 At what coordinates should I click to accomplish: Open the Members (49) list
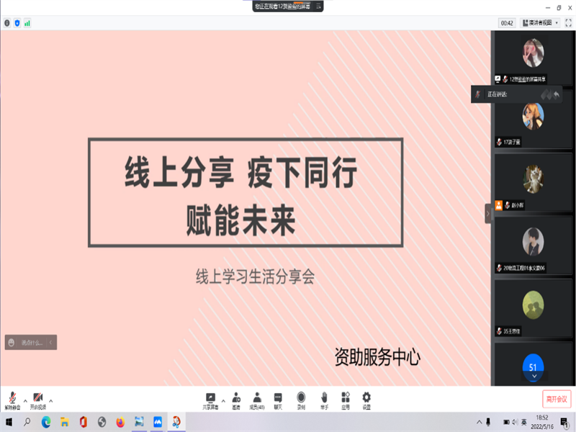[257, 399]
